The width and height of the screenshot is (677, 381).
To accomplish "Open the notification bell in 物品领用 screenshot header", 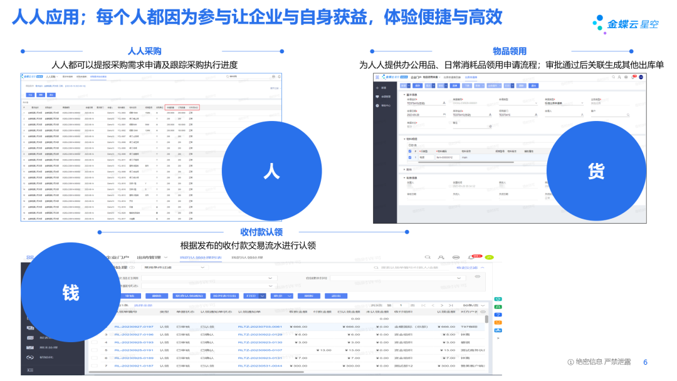I will pos(633,77).
